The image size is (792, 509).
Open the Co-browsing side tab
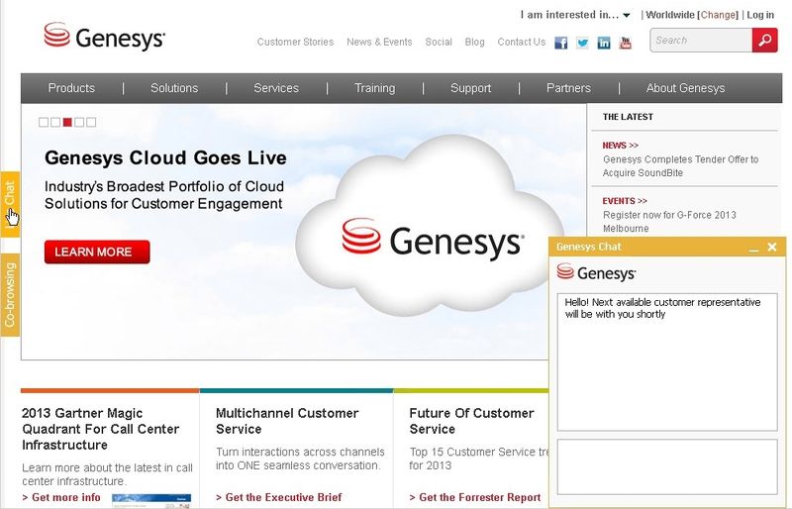coord(10,295)
